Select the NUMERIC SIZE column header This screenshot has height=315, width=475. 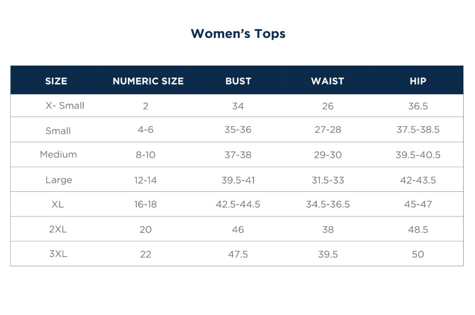[148, 81]
